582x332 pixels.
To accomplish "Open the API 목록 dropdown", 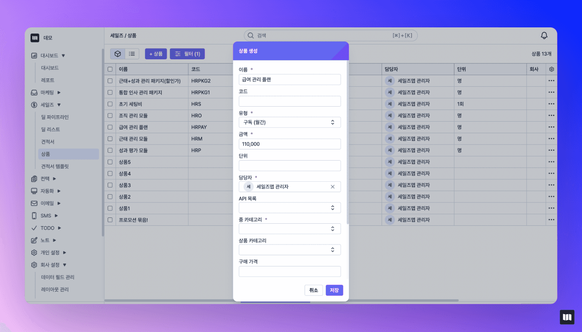I will 290,207.
